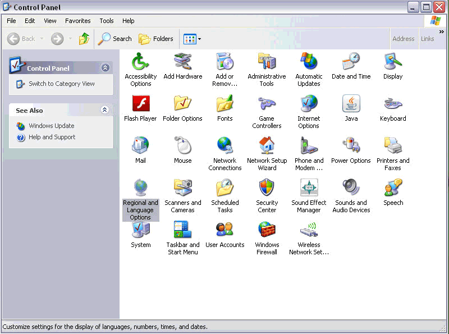Collapse the Control Panel sidebar section
Viewport: 449px width, 334px height.
105,68
